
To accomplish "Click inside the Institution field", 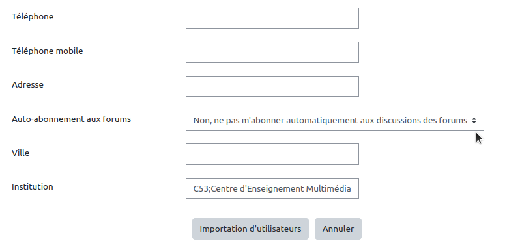I will 272,188.
